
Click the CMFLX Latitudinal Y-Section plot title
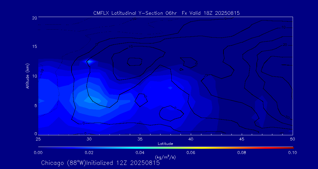pos(166,13)
